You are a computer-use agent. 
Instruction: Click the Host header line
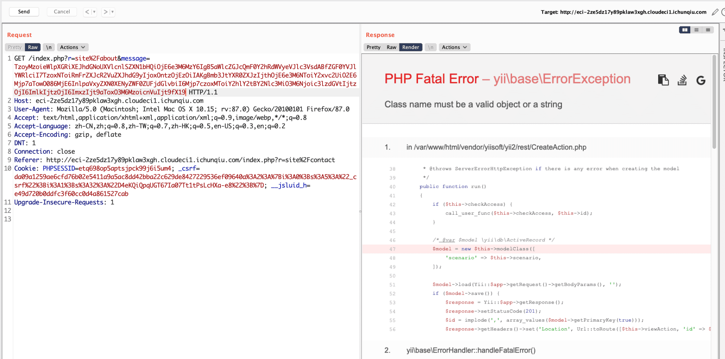pyautogui.click(x=109, y=101)
